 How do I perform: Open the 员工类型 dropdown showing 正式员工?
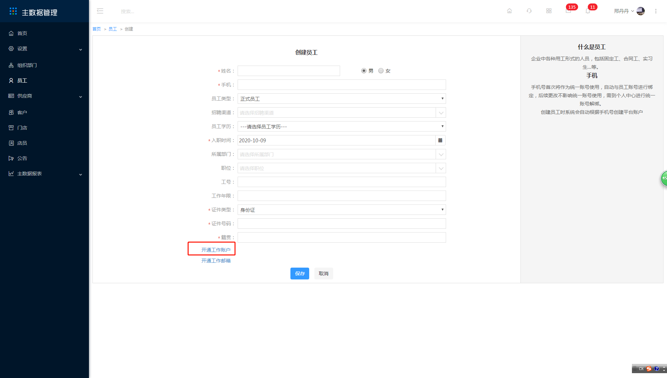[x=342, y=99]
